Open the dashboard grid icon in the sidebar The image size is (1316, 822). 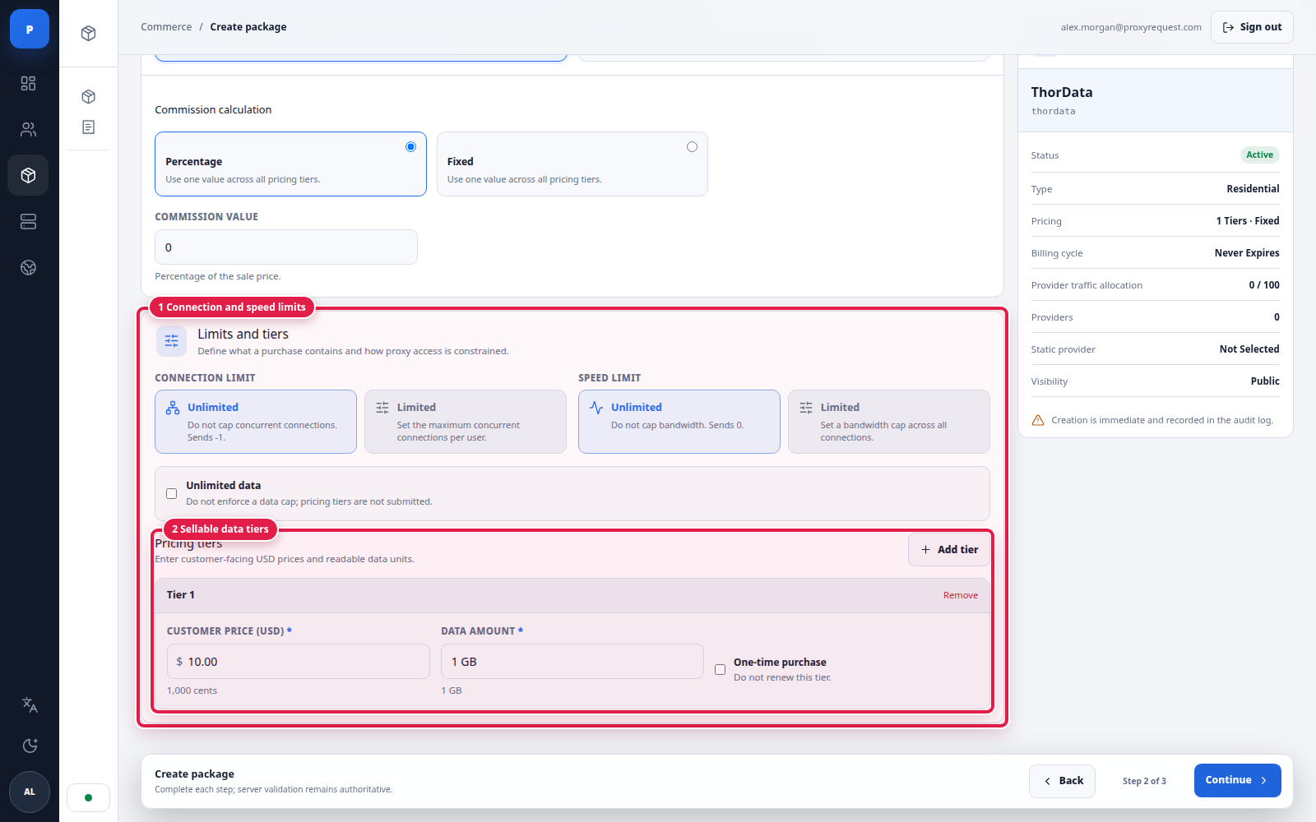(x=29, y=83)
